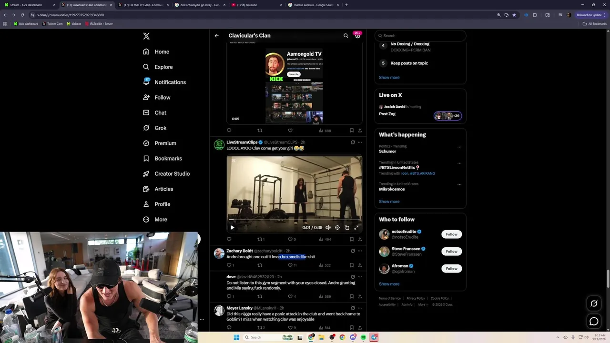Follow Afroman
The height and width of the screenshot is (343, 610).
tap(451, 269)
